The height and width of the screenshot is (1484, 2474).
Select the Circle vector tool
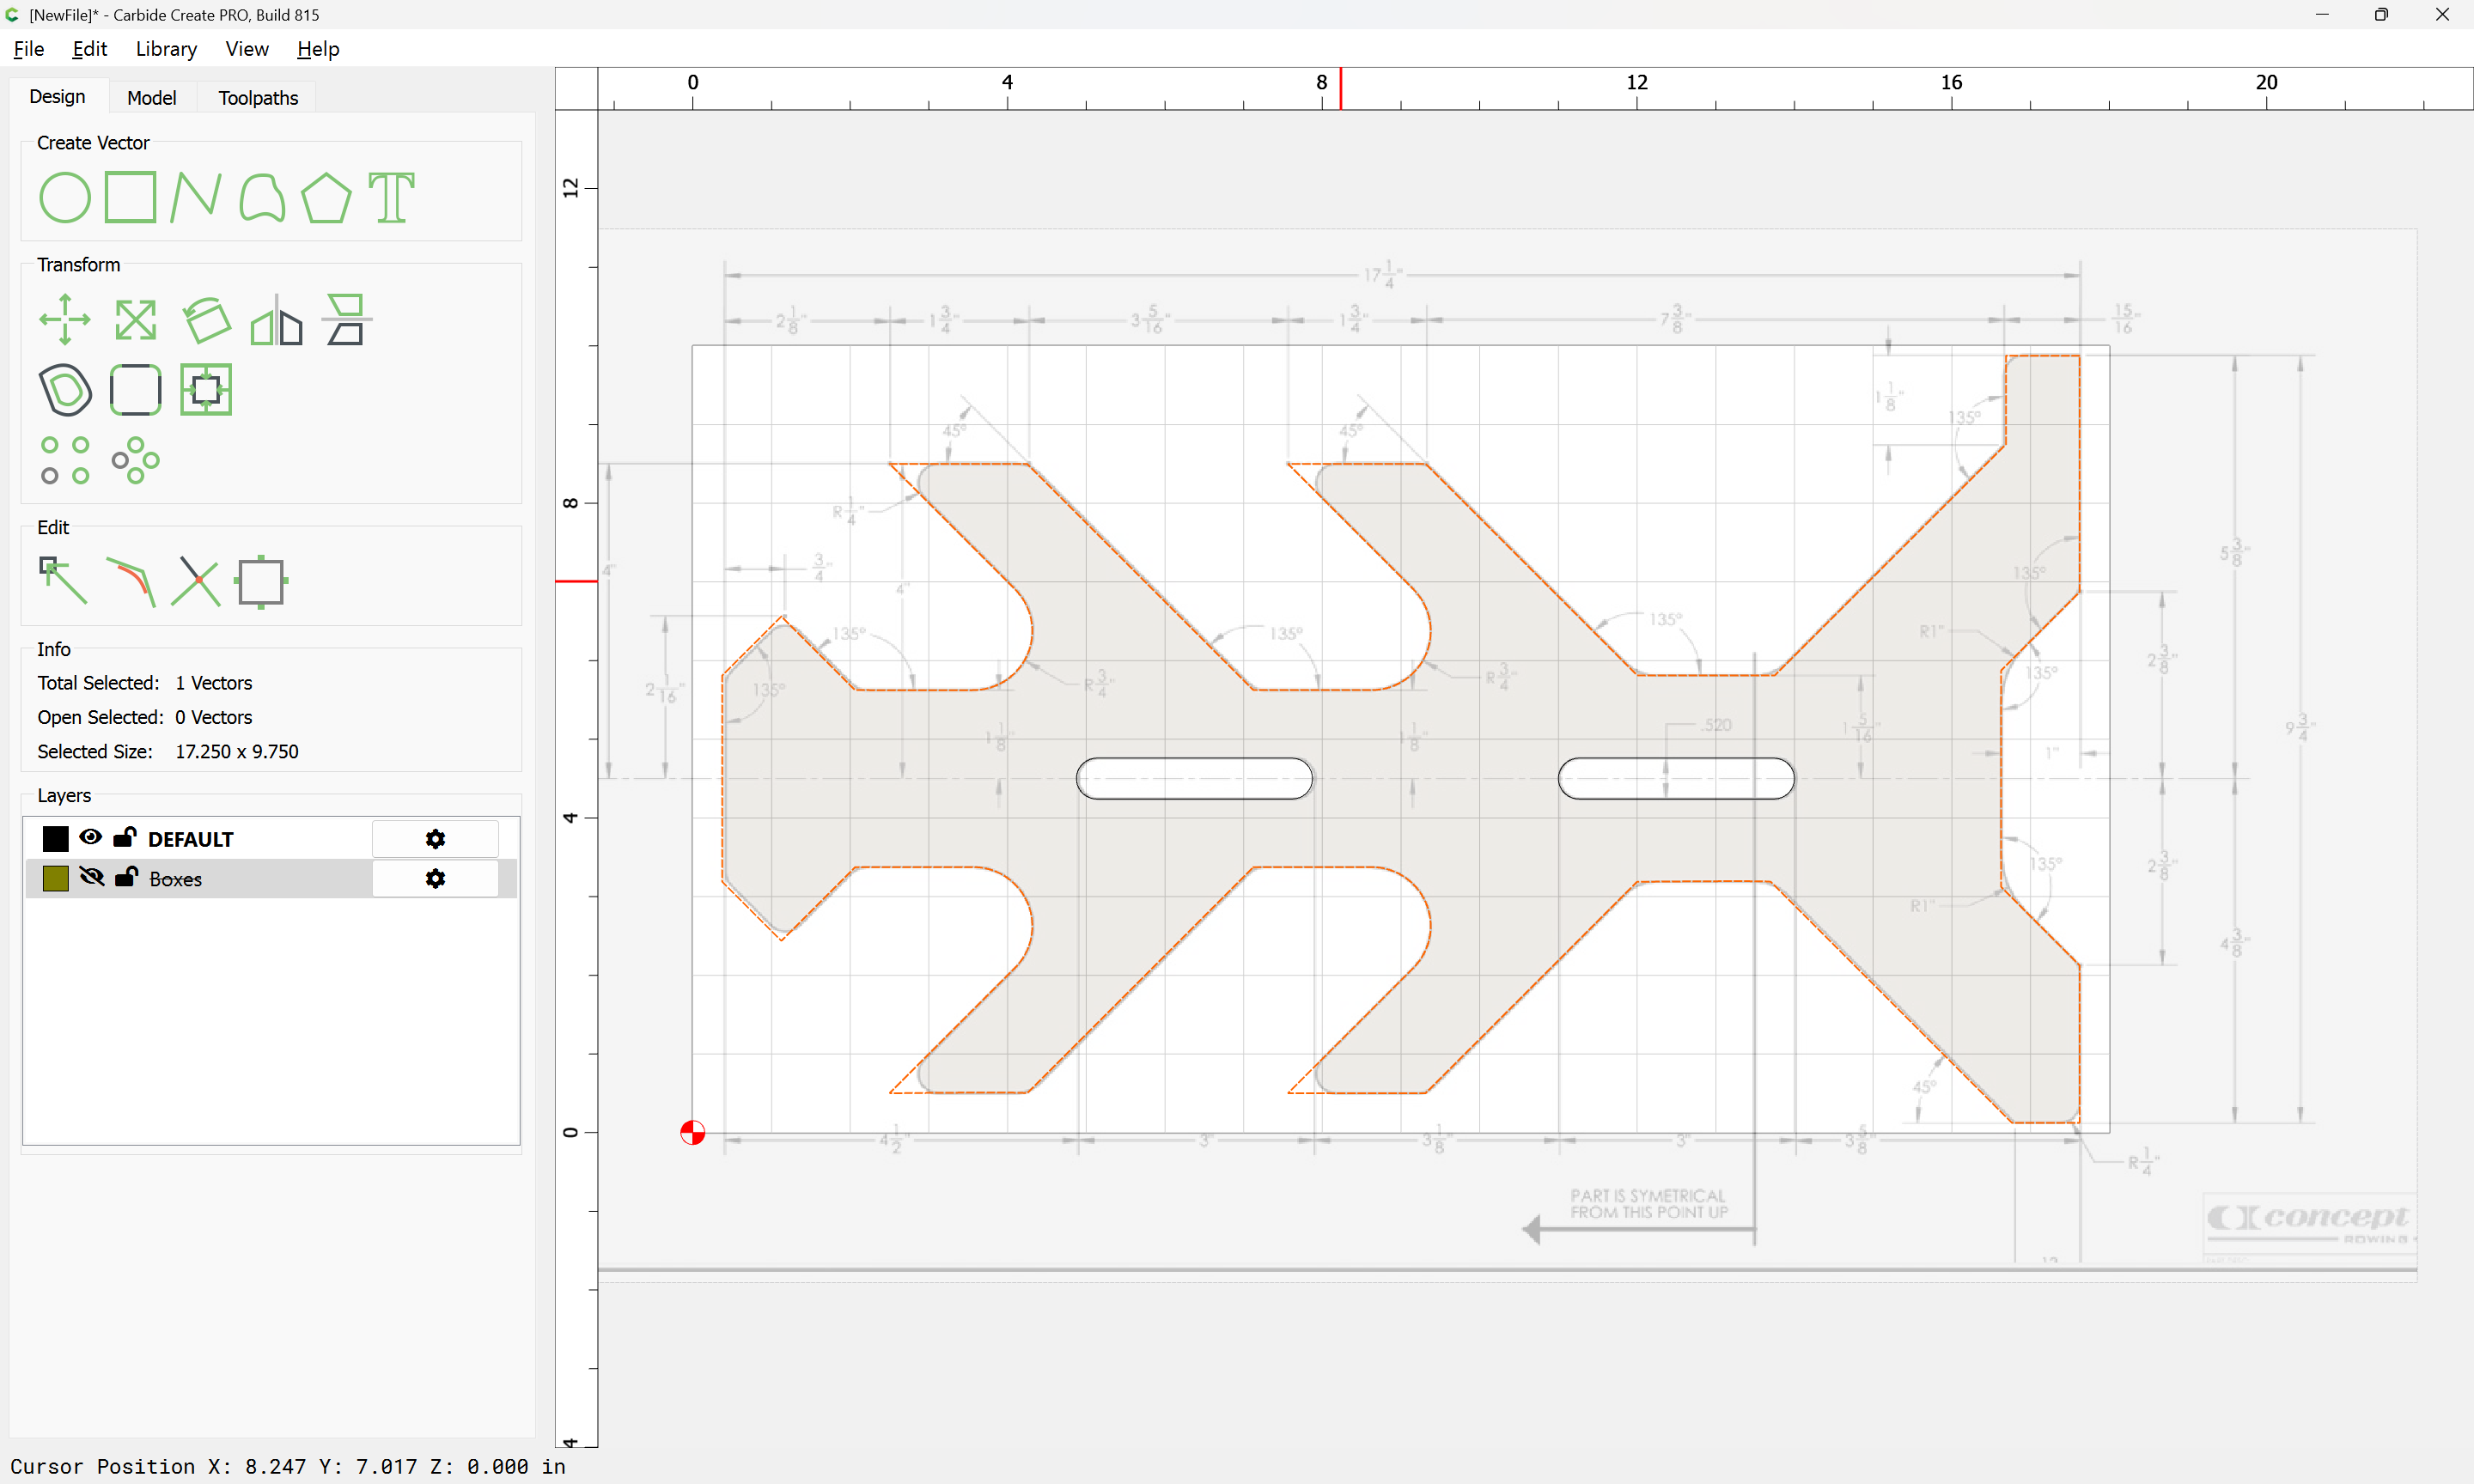click(x=65, y=197)
